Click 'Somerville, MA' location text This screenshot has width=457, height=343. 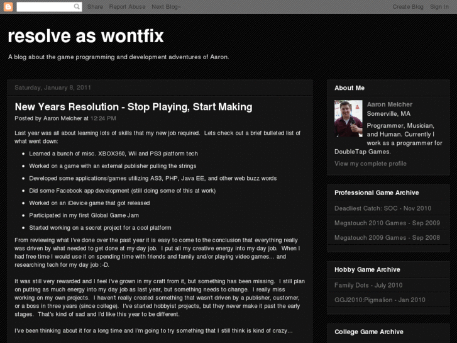[388, 113]
